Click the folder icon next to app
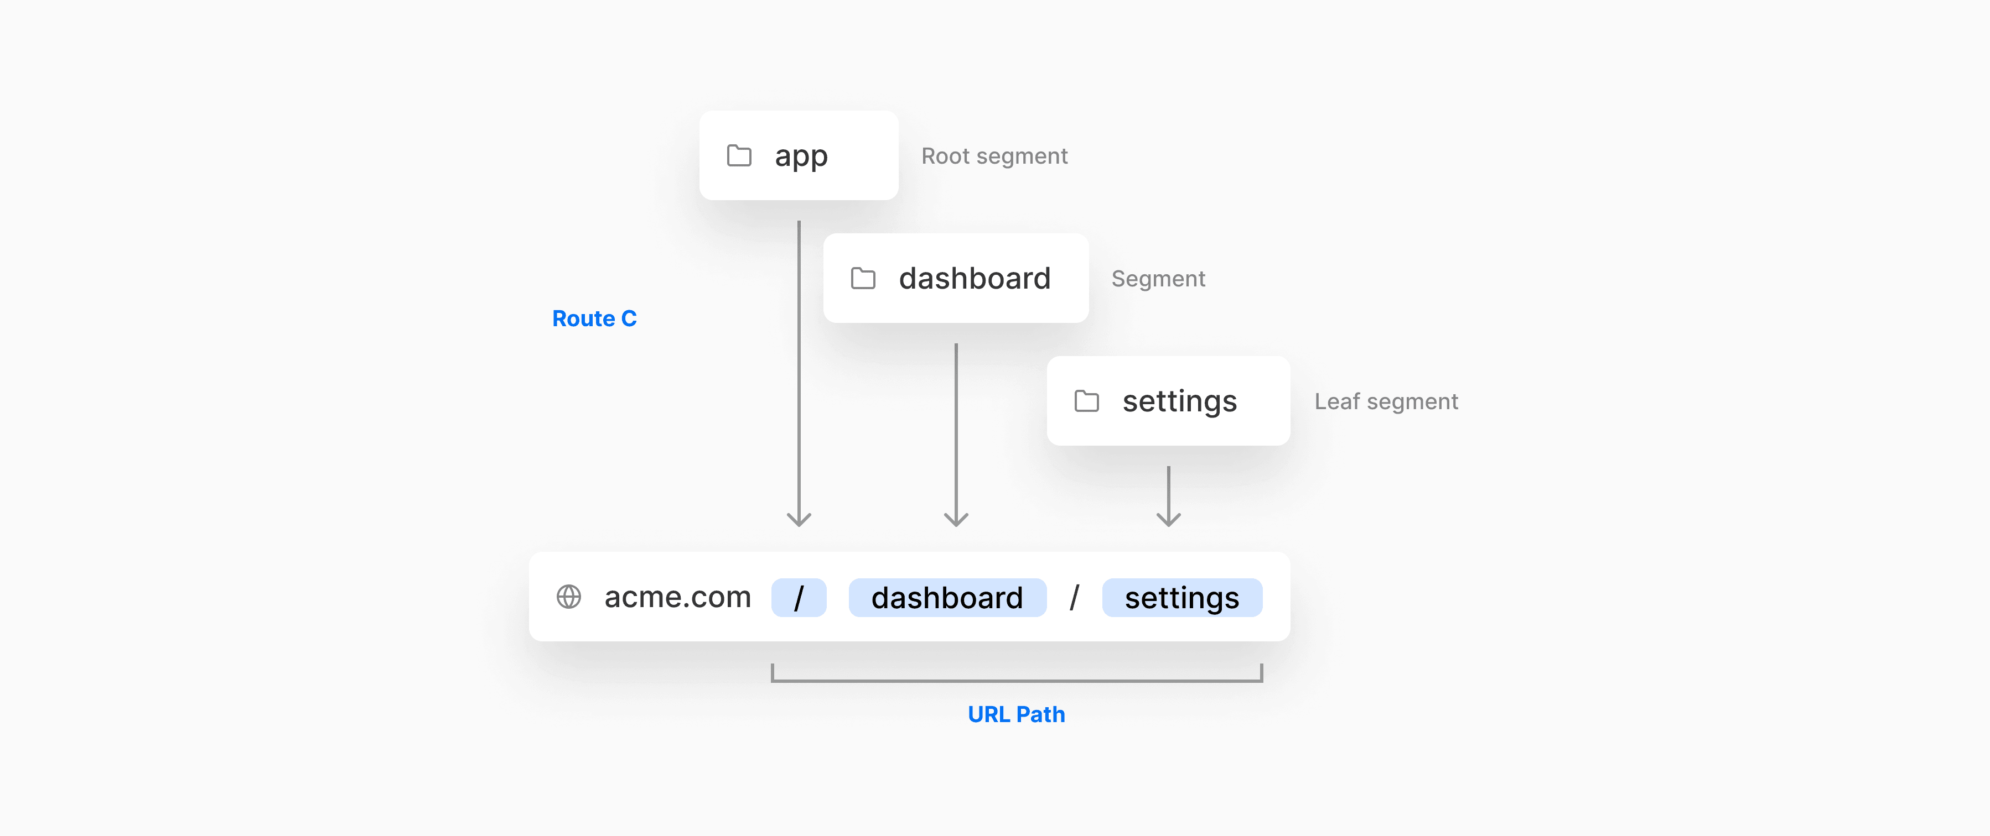The image size is (1990, 836). tap(739, 155)
